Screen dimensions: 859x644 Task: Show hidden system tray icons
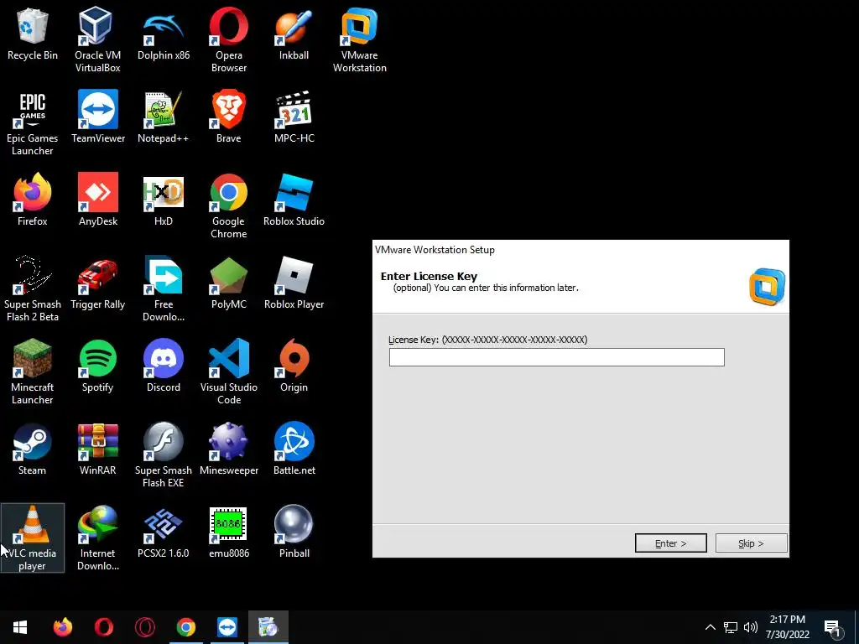click(x=710, y=627)
